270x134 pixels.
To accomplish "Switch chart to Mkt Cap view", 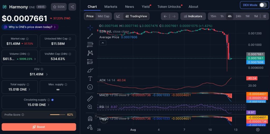I will pyautogui.click(x=103, y=16).
